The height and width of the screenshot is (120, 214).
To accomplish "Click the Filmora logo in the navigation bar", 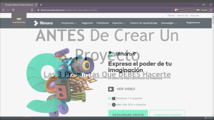I will tap(43, 23).
